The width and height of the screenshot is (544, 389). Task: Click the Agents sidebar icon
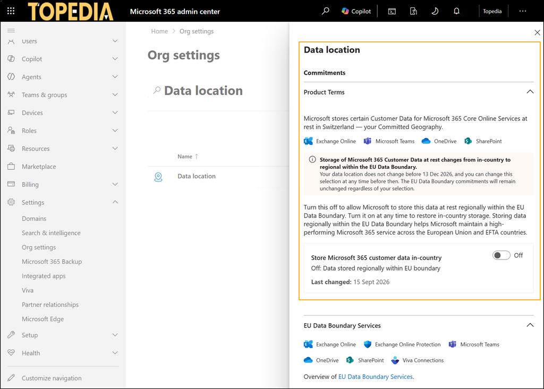click(x=11, y=76)
